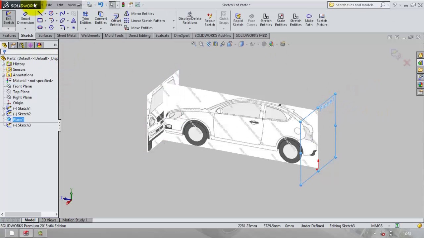Image resolution: width=424 pixels, height=238 pixels.
Task: Open SOLIDWORKS from the Windows taskbar
Action: tap(26, 233)
